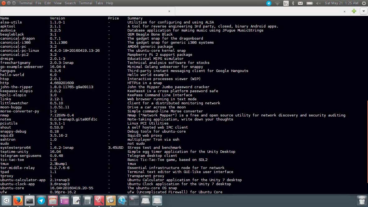Open the Help menu
Screen dimensions: 368x207
110,3
